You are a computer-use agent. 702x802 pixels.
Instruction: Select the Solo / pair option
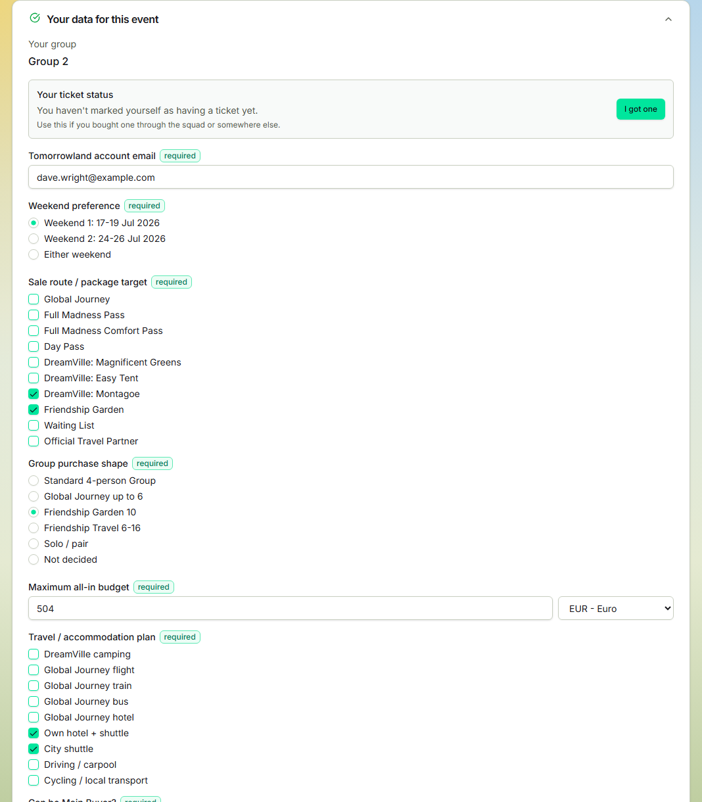point(34,544)
